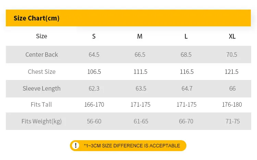Click the Fits Weight(kg) row label

(x=42, y=121)
